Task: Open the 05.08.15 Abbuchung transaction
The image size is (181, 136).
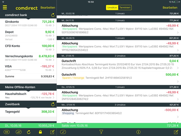Action: point(119,47)
